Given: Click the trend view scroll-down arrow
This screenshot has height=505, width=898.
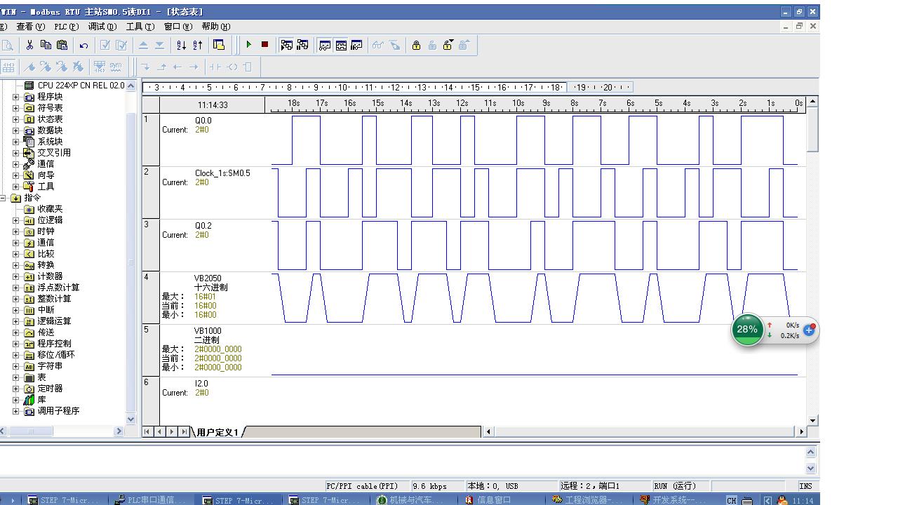Looking at the screenshot, I should tap(812, 421).
